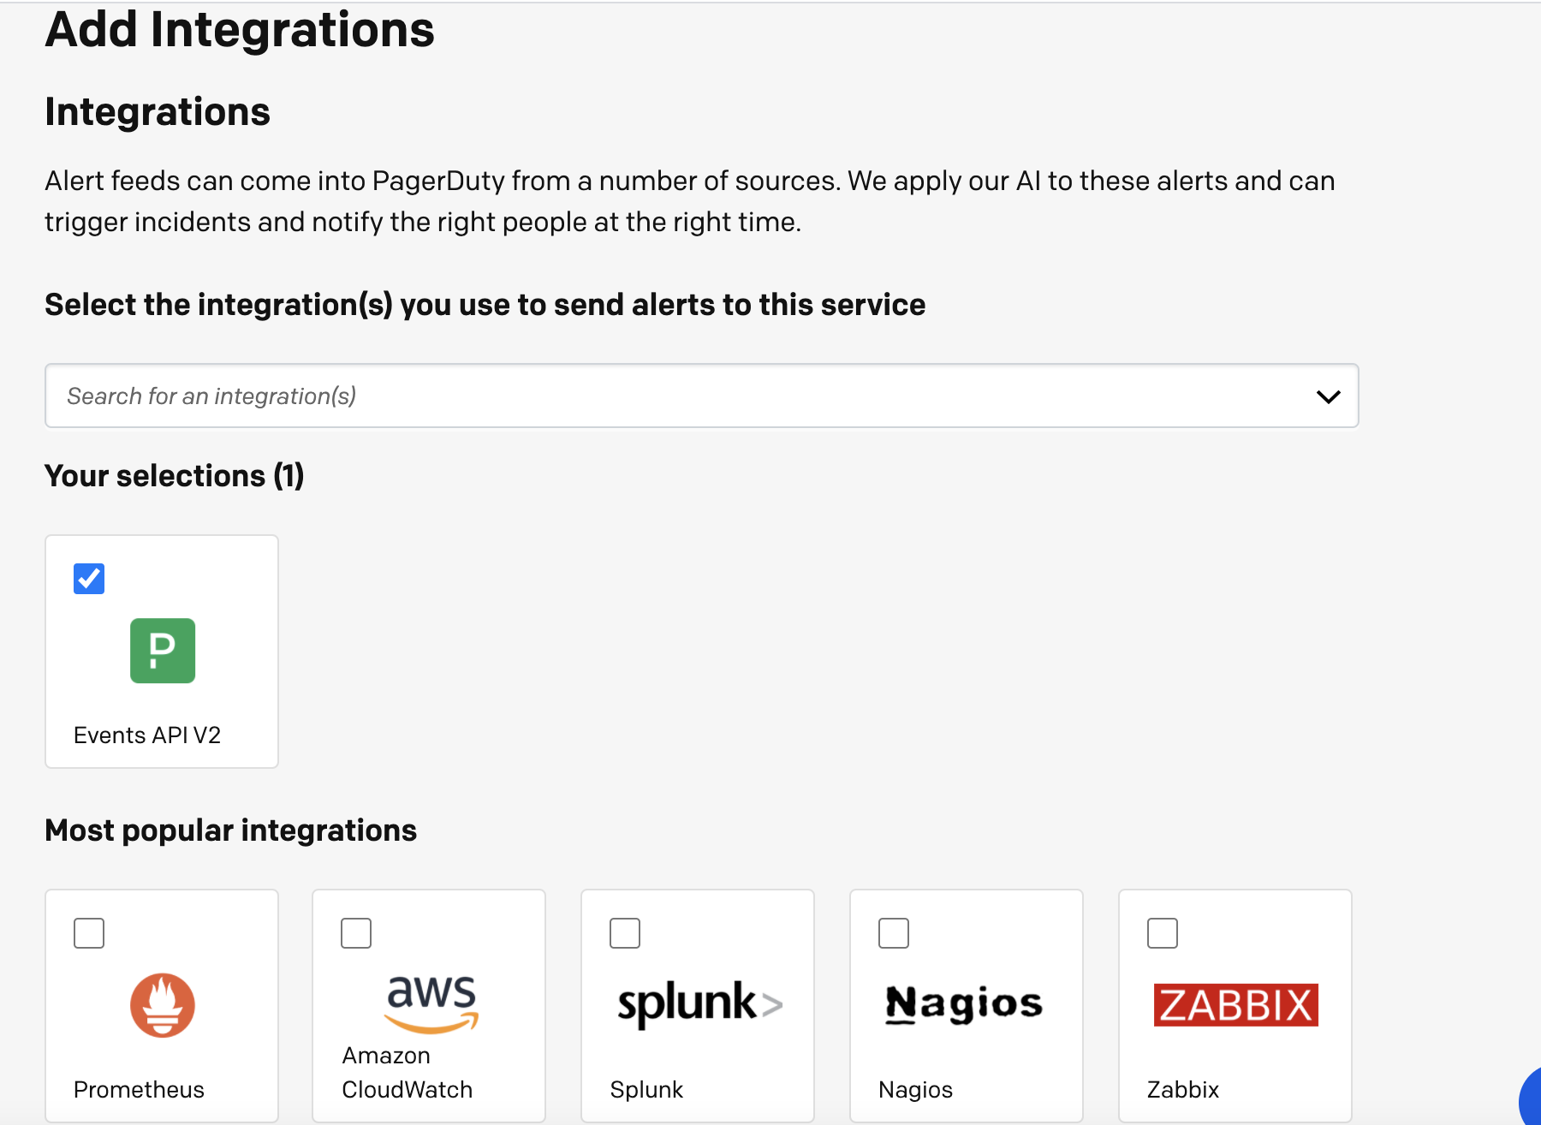This screenshot has width=1541, height=1125.
Task: Uncheck the Events API V2 checkbox
Action: click(89, 579)
